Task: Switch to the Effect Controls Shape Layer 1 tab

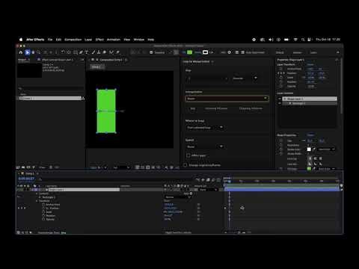Action: pos(57,60)
